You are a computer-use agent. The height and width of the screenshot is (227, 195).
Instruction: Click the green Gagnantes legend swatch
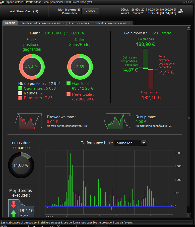click(20, 88)
